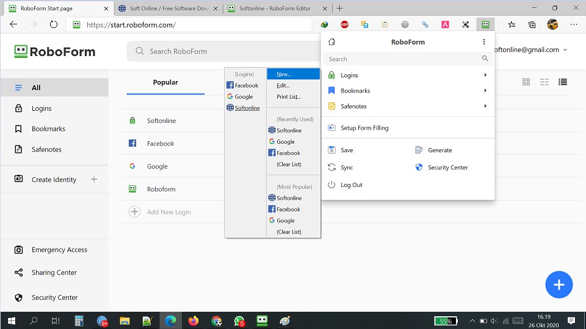Screen dimensions: 586x329
Task: Click the RoboForm icon in taskbar
Action: click(x=262, y=321)
